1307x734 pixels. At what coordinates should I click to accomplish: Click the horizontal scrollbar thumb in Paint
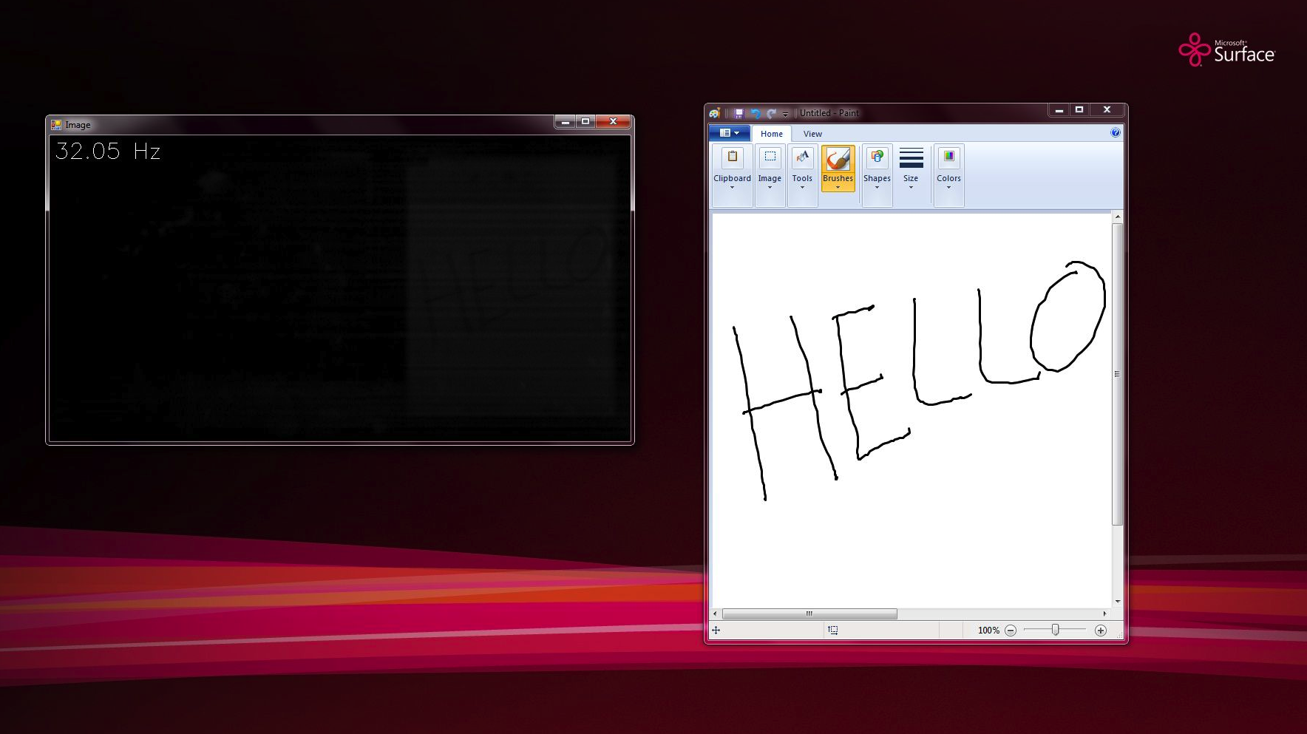pos(809,614)
